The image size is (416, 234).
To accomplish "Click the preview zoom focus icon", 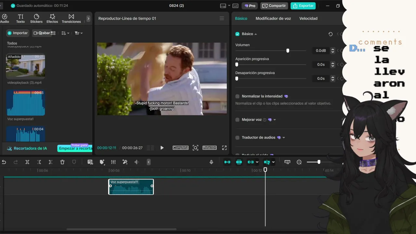I will (195, 148).
